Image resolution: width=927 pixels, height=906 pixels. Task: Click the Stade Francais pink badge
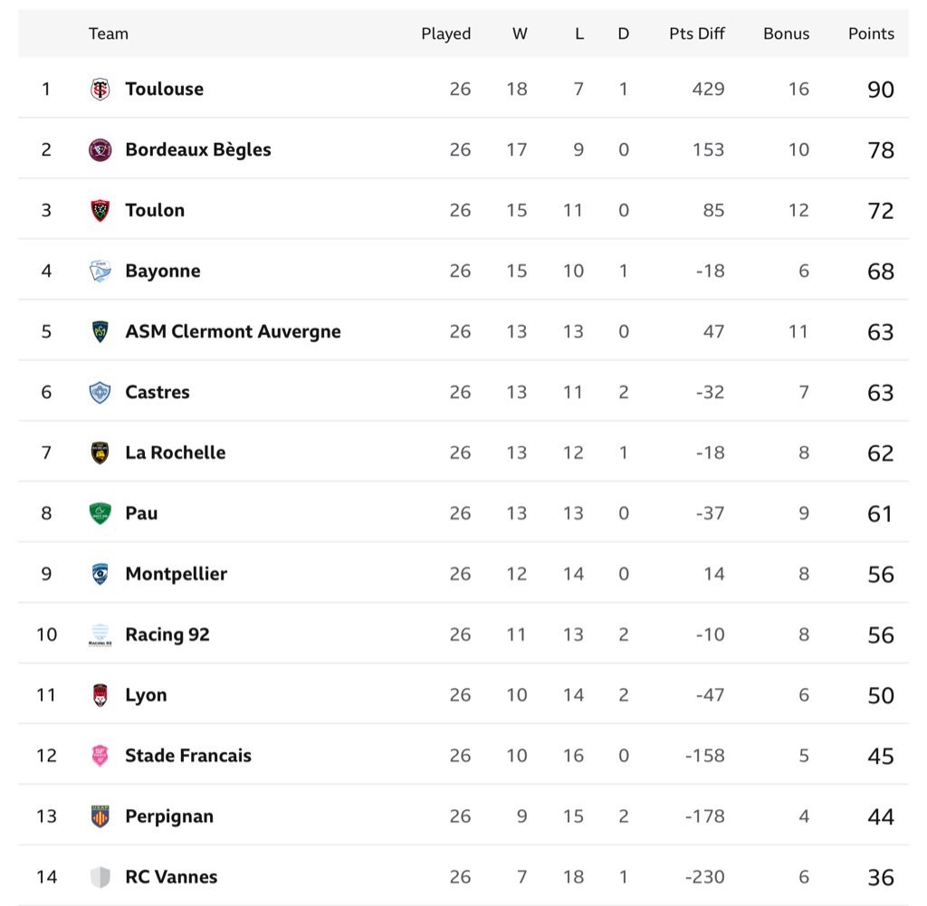pyautogui.click(x=100, y=756)
